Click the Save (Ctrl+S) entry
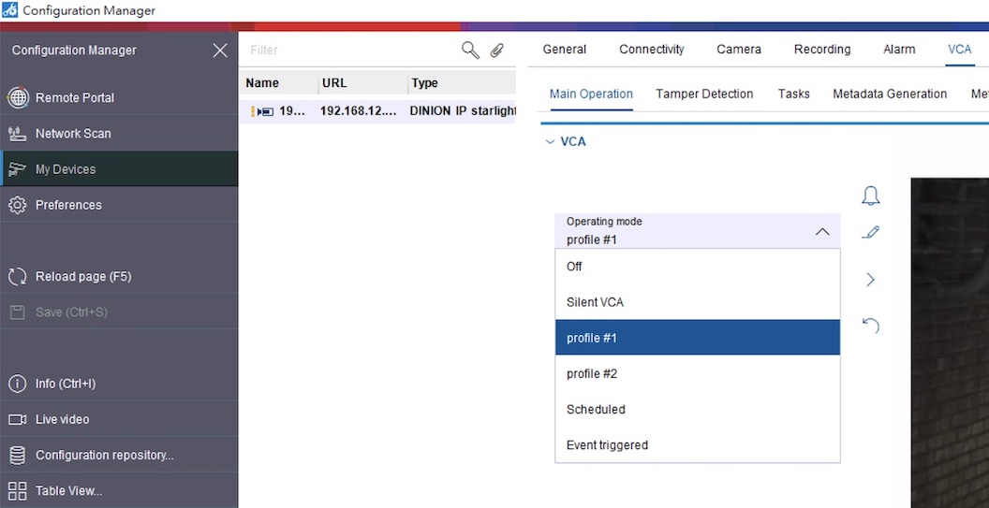Screen dimensions: 989x508 pos(119,312)
